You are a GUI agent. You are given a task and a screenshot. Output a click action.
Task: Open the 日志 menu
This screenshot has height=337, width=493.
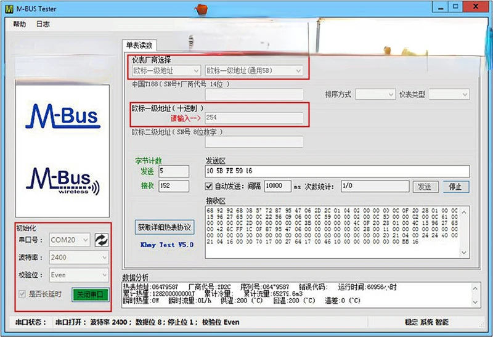click(43, 24)
